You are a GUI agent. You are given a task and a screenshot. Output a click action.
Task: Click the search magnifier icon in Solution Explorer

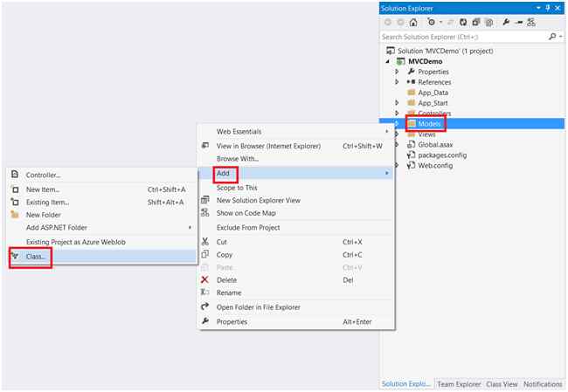pyautogui.click(x=552, y=37)
